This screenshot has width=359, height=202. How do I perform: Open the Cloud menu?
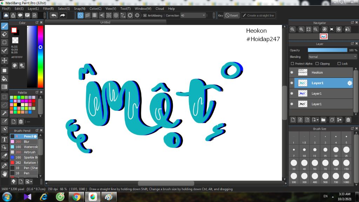(x=160, y=9)
